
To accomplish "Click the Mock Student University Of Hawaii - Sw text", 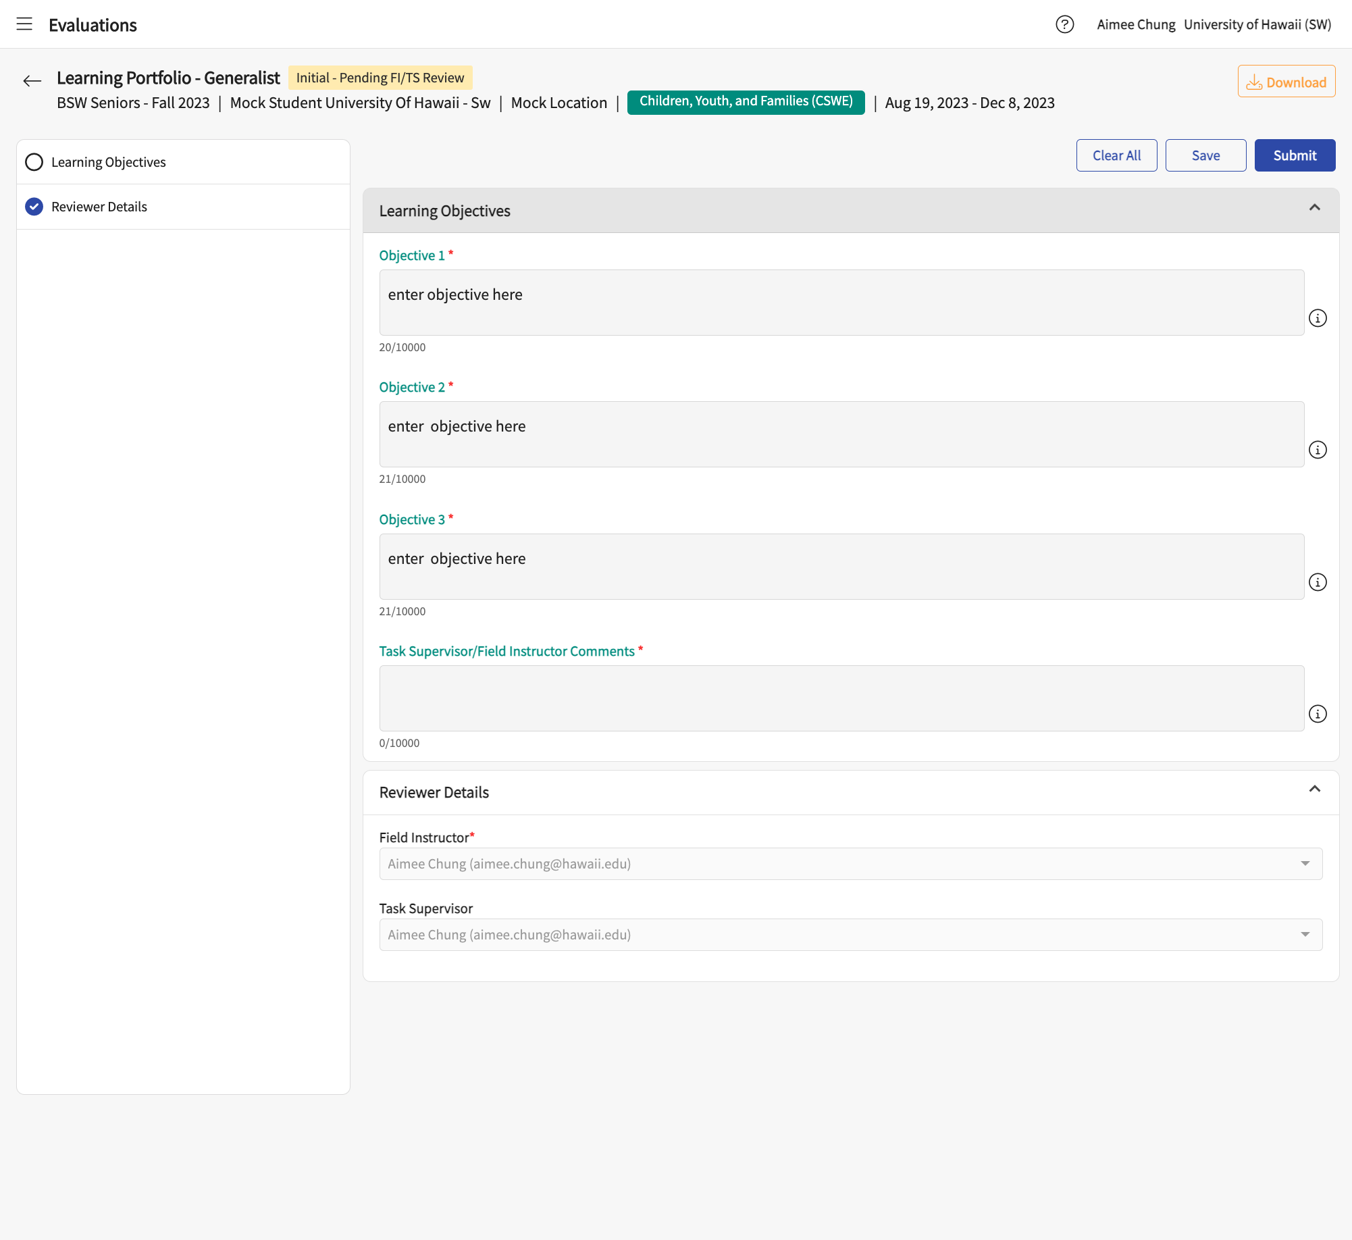I will pos(360,103).
